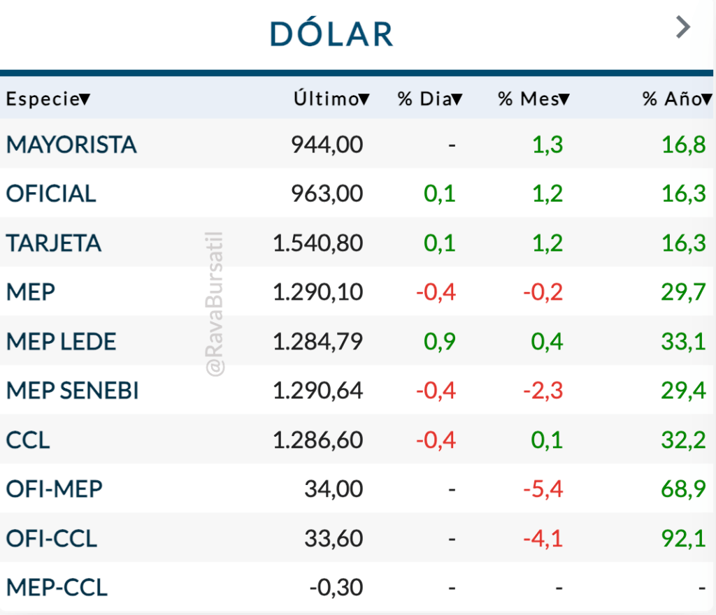Select the OFI-MEP spread row

tap(55, 489)
